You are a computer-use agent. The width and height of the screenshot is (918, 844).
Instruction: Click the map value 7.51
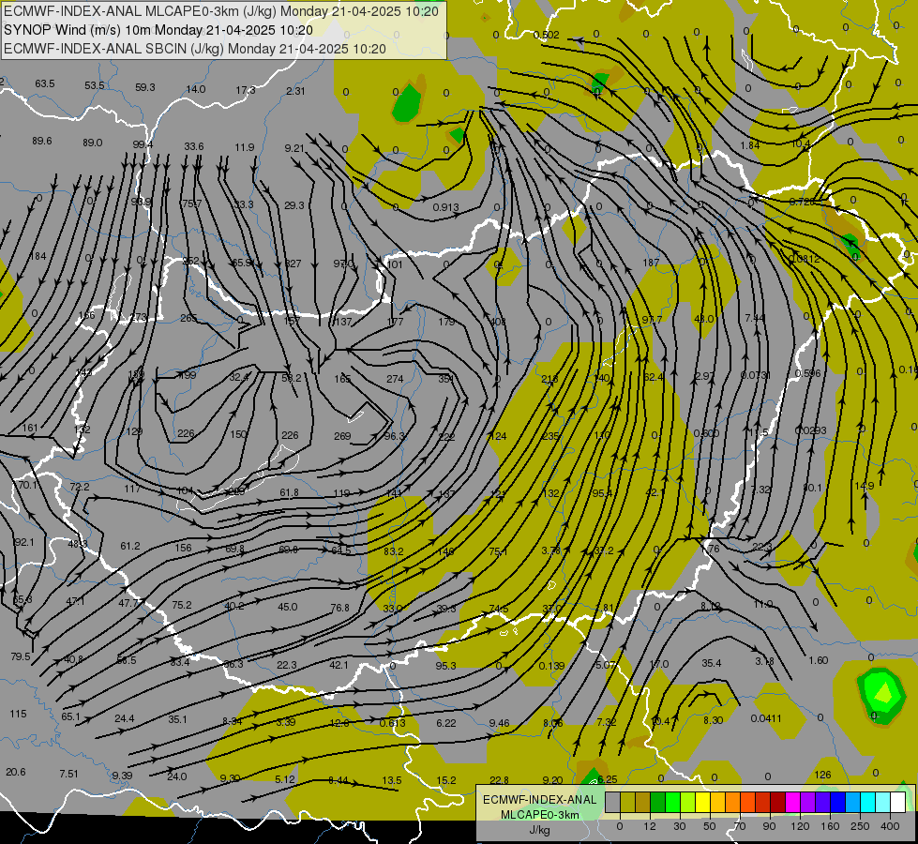(x=68, y=774)
